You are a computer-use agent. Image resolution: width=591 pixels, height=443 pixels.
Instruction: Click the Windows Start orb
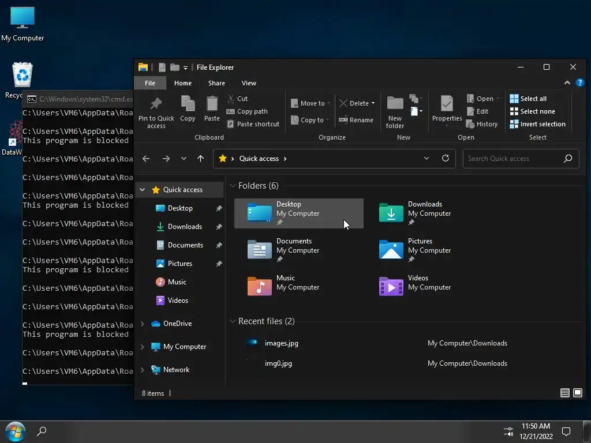click(16, 431)
